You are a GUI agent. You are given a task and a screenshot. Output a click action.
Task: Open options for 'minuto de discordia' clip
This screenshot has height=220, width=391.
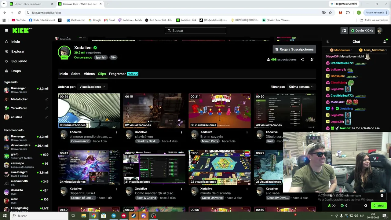247,189
